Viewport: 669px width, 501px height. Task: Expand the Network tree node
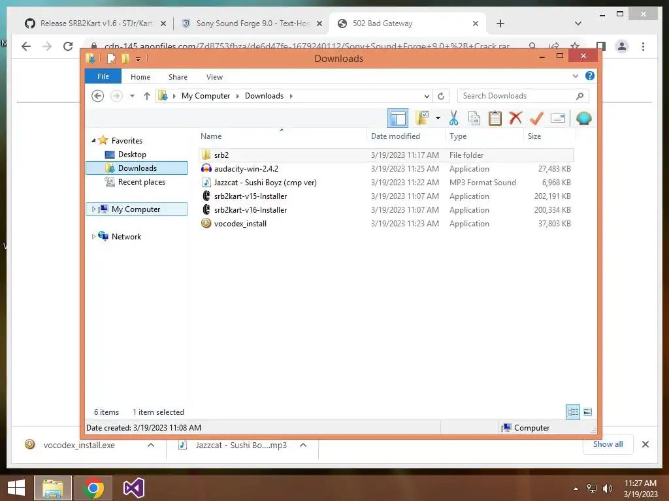coord(93,236)
